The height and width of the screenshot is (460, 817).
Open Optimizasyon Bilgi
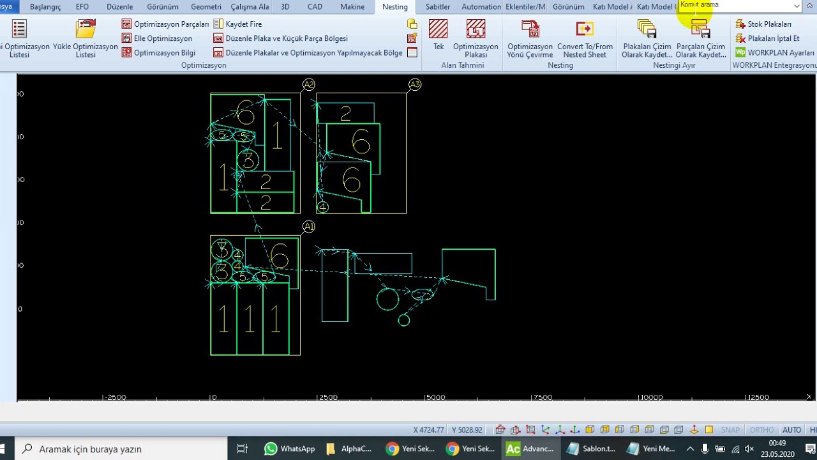[159, 53]
